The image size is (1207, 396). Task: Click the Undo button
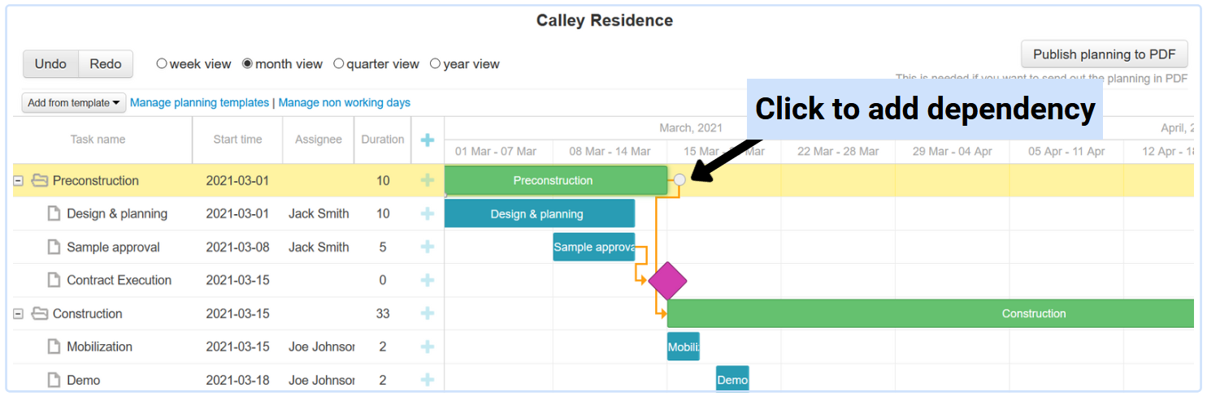[x=50, y=64]
